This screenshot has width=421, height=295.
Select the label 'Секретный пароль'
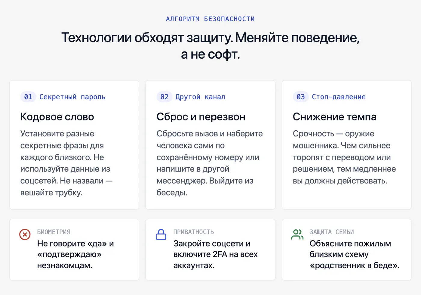click(72, 97)
